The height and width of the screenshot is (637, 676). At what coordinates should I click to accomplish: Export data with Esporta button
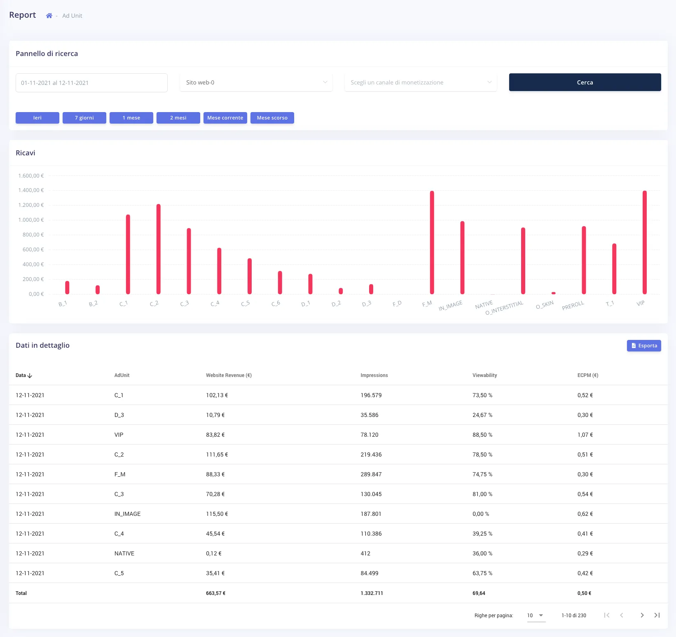coord(644,346)
